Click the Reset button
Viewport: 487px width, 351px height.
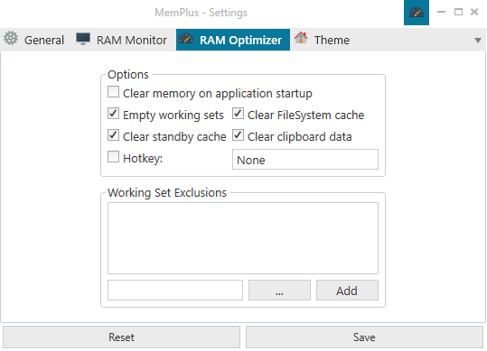point(121,337)
